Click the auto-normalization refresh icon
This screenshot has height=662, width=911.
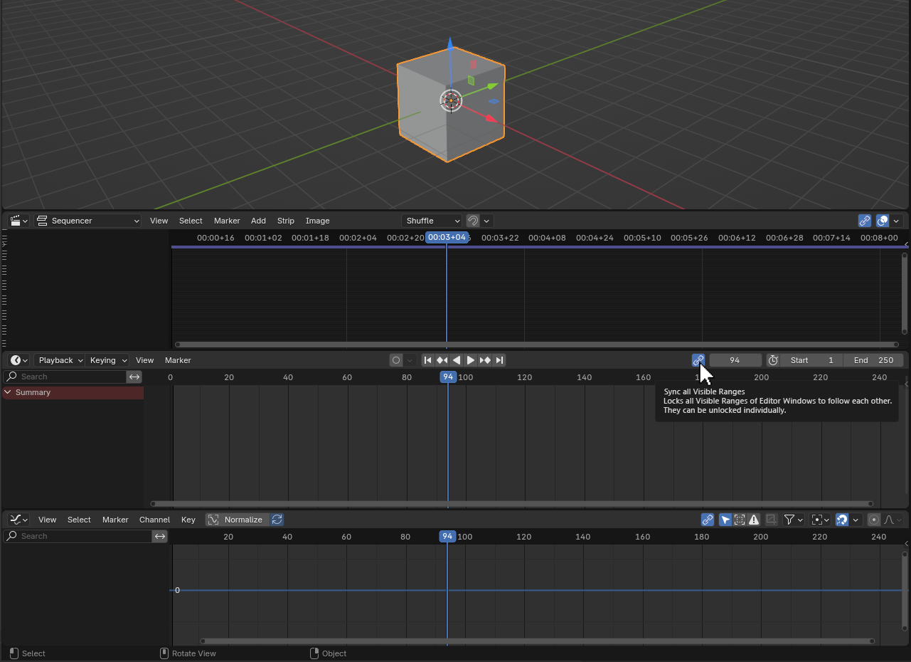coord(277,520)
